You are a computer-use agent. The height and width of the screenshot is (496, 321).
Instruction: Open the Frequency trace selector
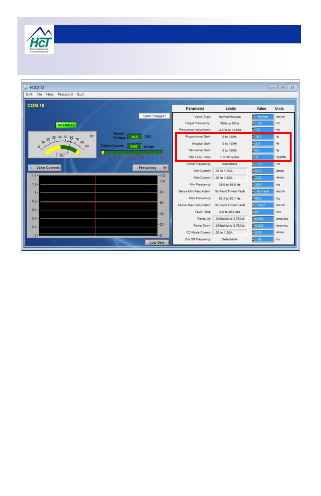(151, 168)
